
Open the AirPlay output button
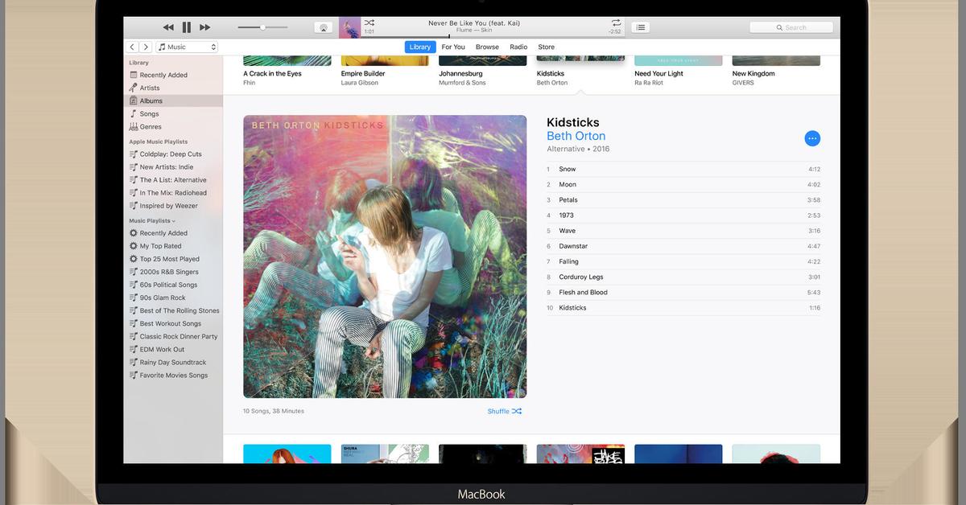tap(324, 27)
